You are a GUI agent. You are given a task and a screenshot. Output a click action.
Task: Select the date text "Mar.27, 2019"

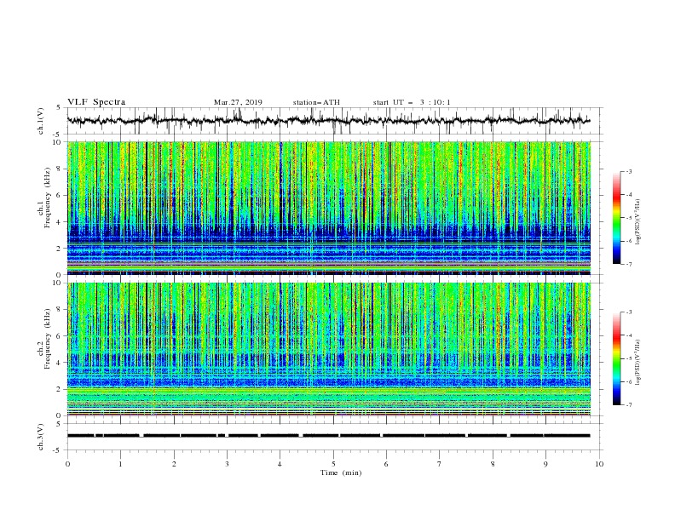(x=238, y=102)
